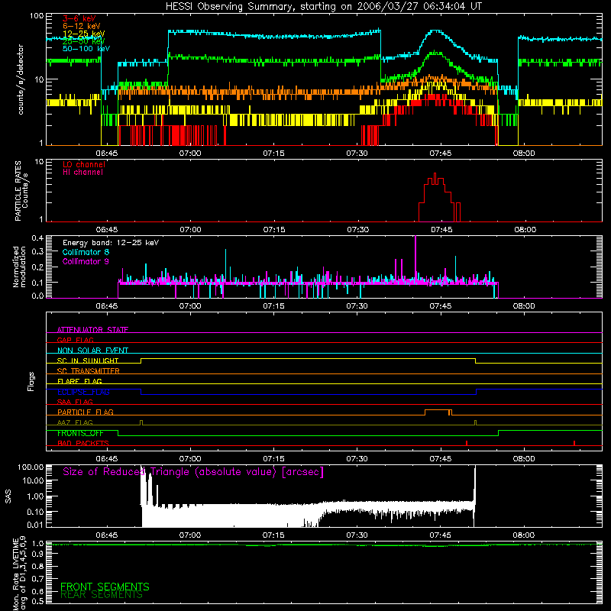Click the PARTICLE RATES axis label
This screenshot has height=611, width=611.
tap(21, 191)
